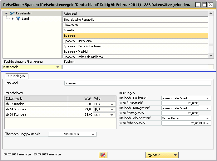The height and width of the screenshot is (161, 217).
Task: Click Wert 'Mittagessen' percentage field
Action: point(180,113)
